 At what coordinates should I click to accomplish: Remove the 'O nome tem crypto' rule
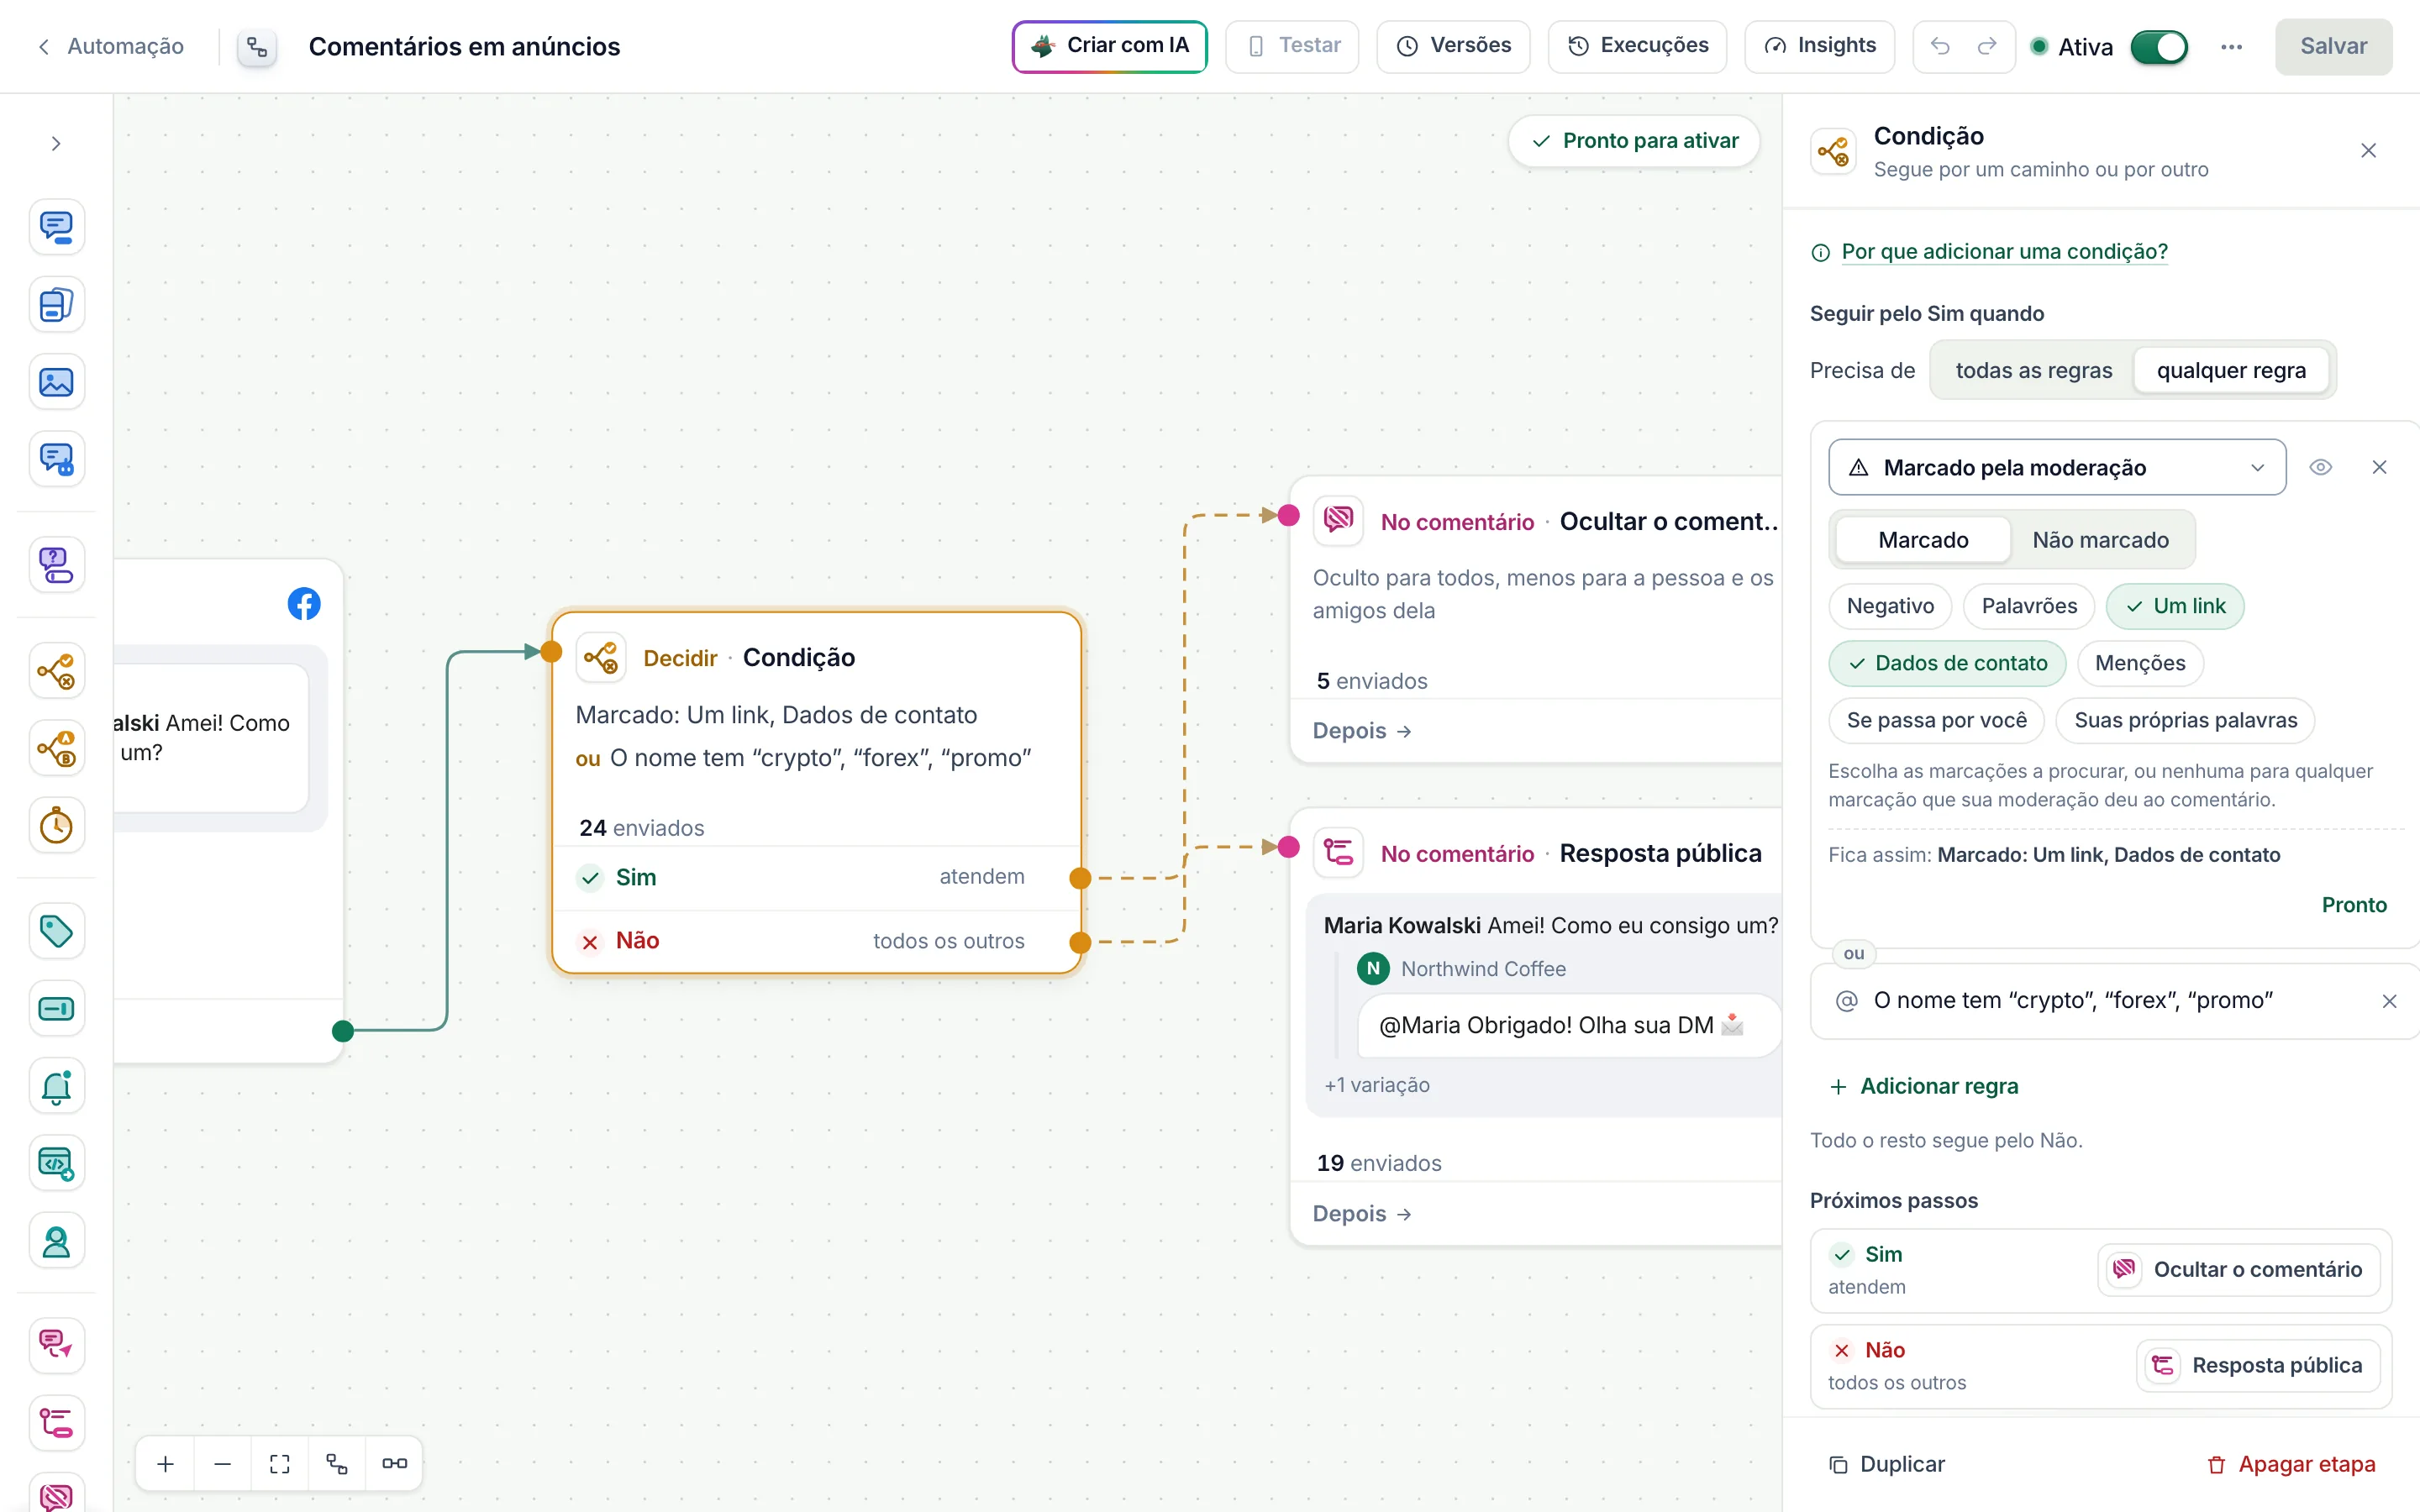click(x=2389, y=1001)
